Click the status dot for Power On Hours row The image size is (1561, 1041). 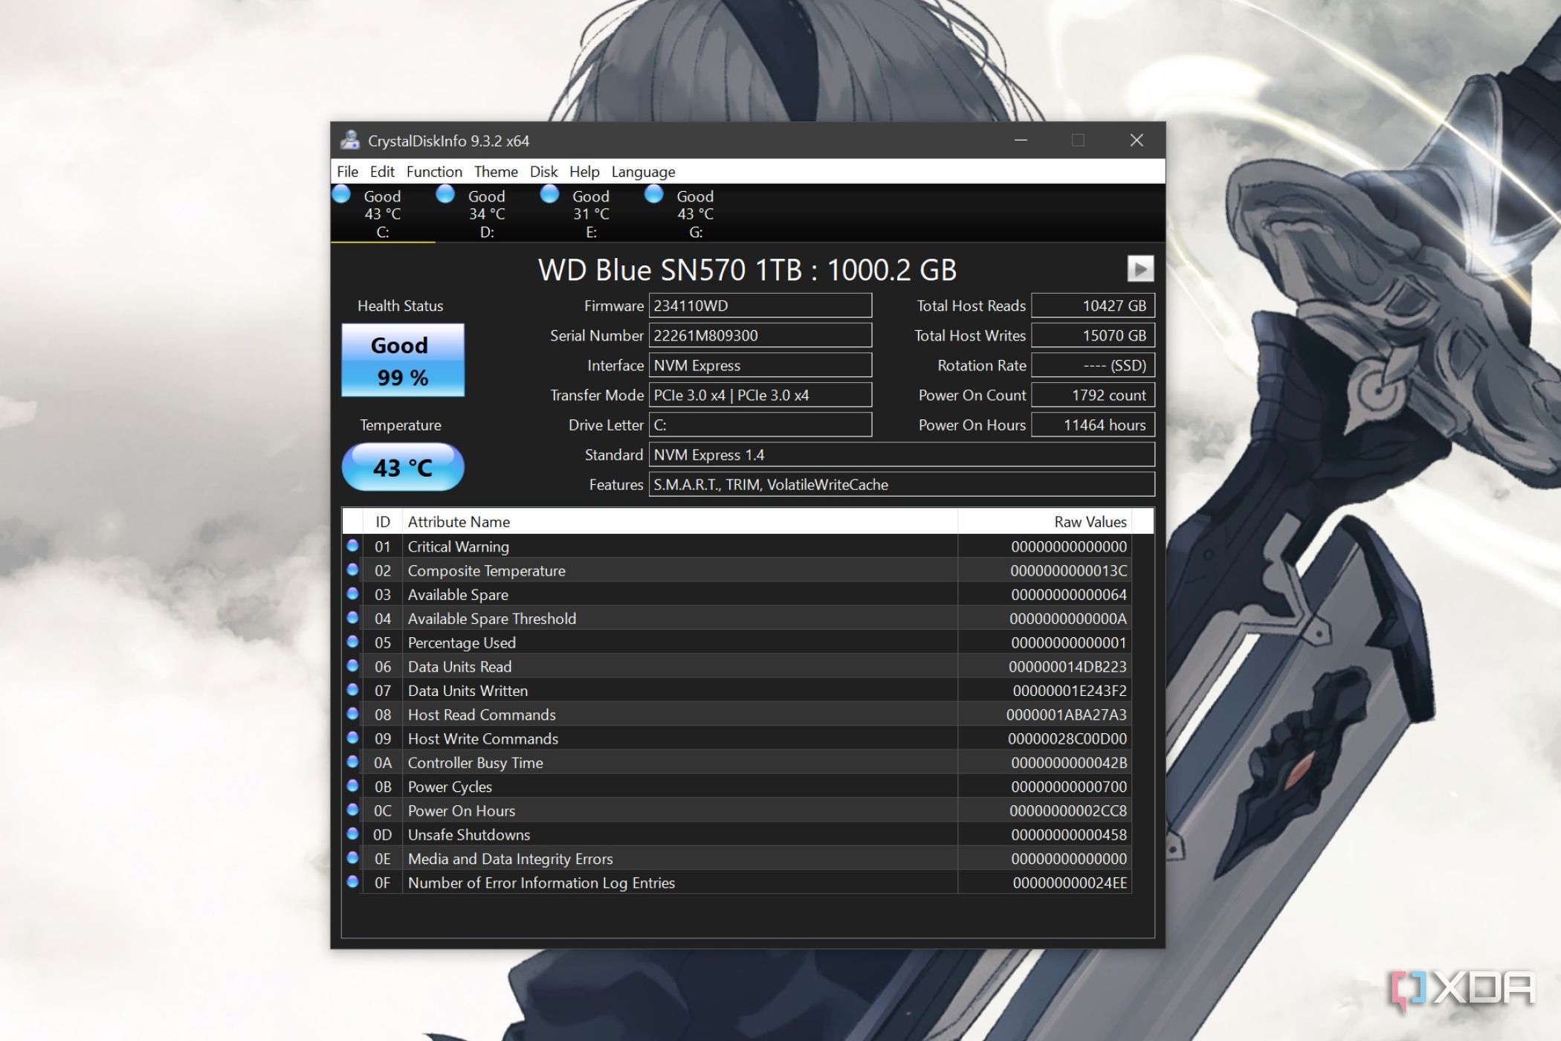pyautogui.click(x=352, y=810)
